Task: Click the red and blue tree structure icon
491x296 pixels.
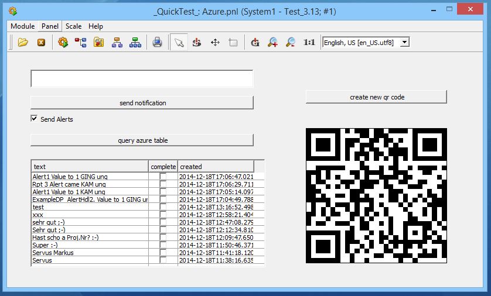Action: coord(80,42)
